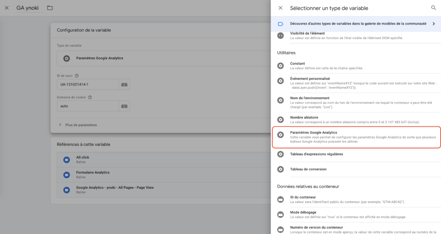Click gear icon in Type de variable box
The height and width of the screenshot is (234, 441).
(66, 58)
